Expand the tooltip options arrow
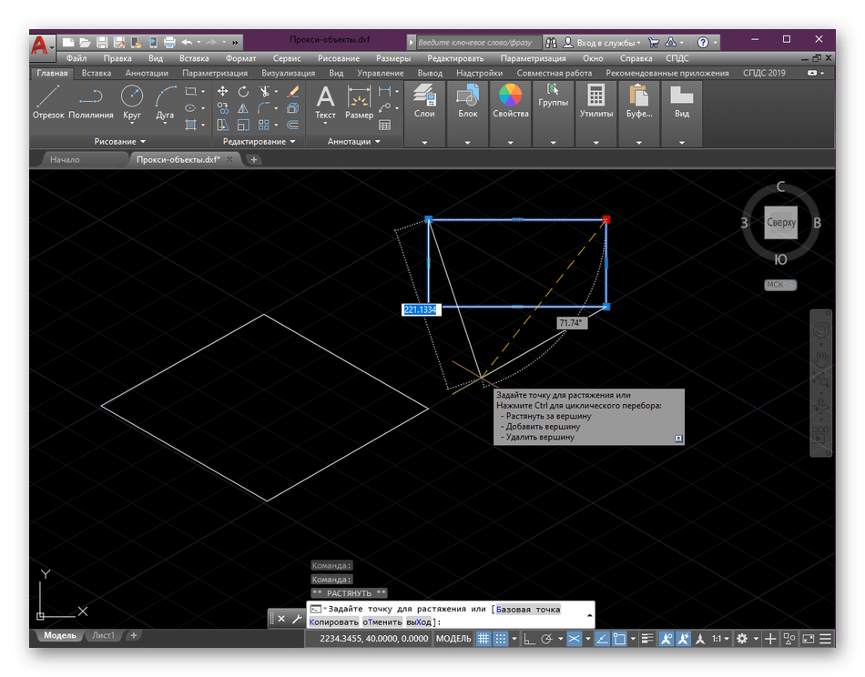The image size is (865, 677). coord(678,439)
